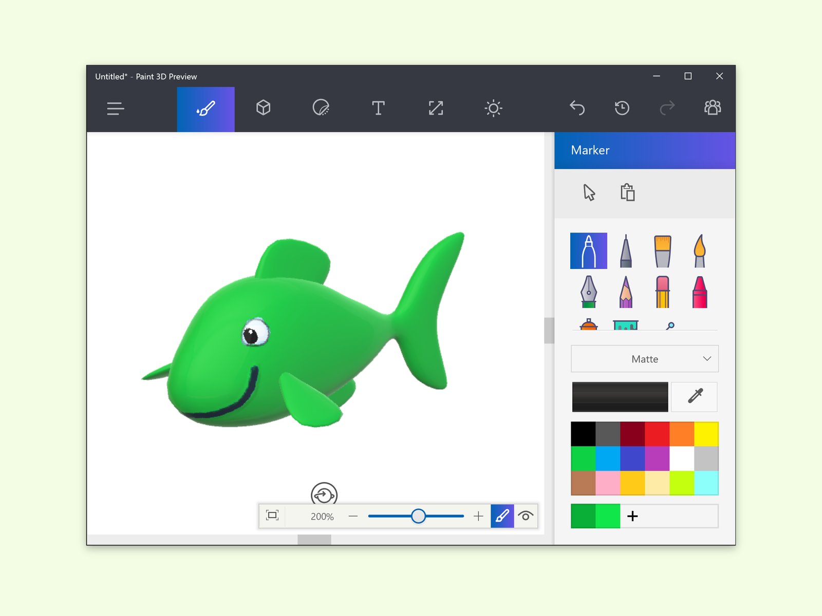The width and height of the screenshot is (822, 616).
Task: Select the Eraser tool
Action: (x=663, y=292)
